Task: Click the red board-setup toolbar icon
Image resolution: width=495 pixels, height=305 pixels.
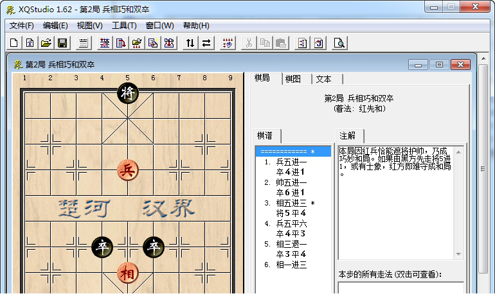Action: [x=105, y=43]
